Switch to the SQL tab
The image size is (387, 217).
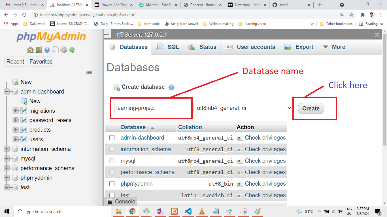(x=168, y=47)
